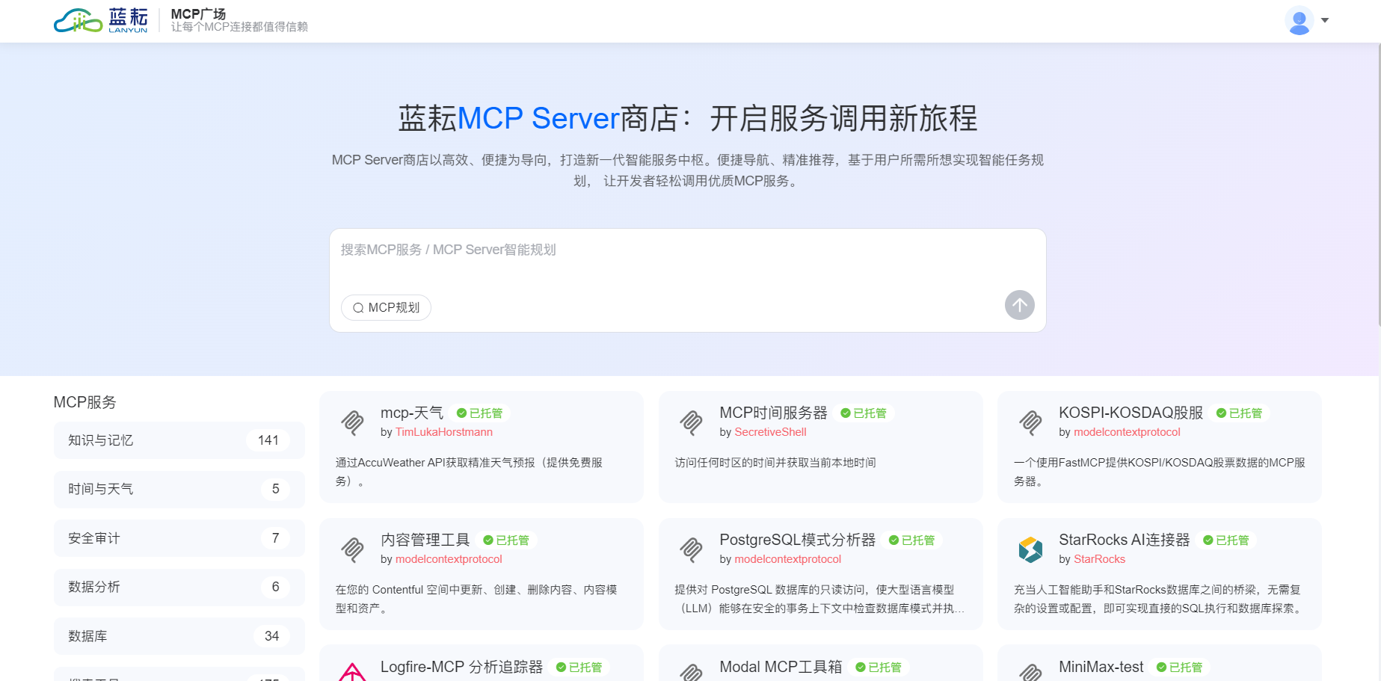
Task: Click the KOSPI-KOSDAQ股服 card icon
Action: pos(1031,422)
